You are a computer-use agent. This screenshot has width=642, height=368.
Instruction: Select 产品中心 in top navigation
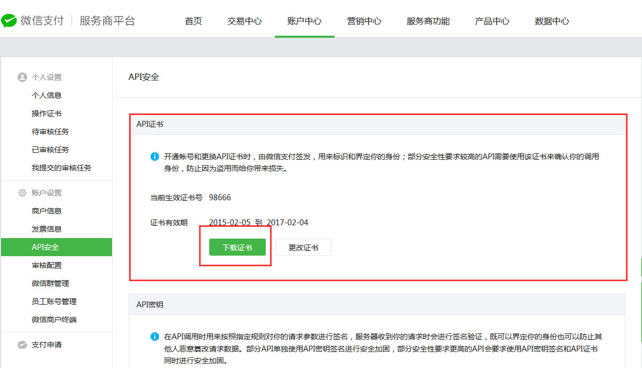click(492, 21)
